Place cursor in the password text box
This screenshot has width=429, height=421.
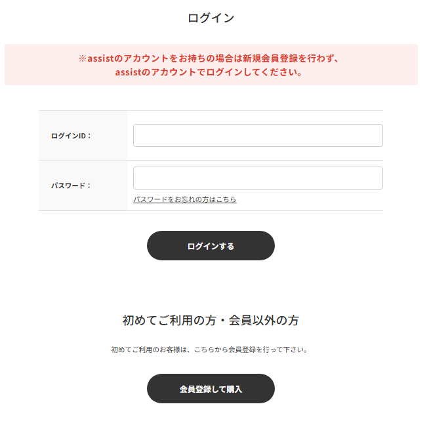pyautogui.click(x=258, y=178)
